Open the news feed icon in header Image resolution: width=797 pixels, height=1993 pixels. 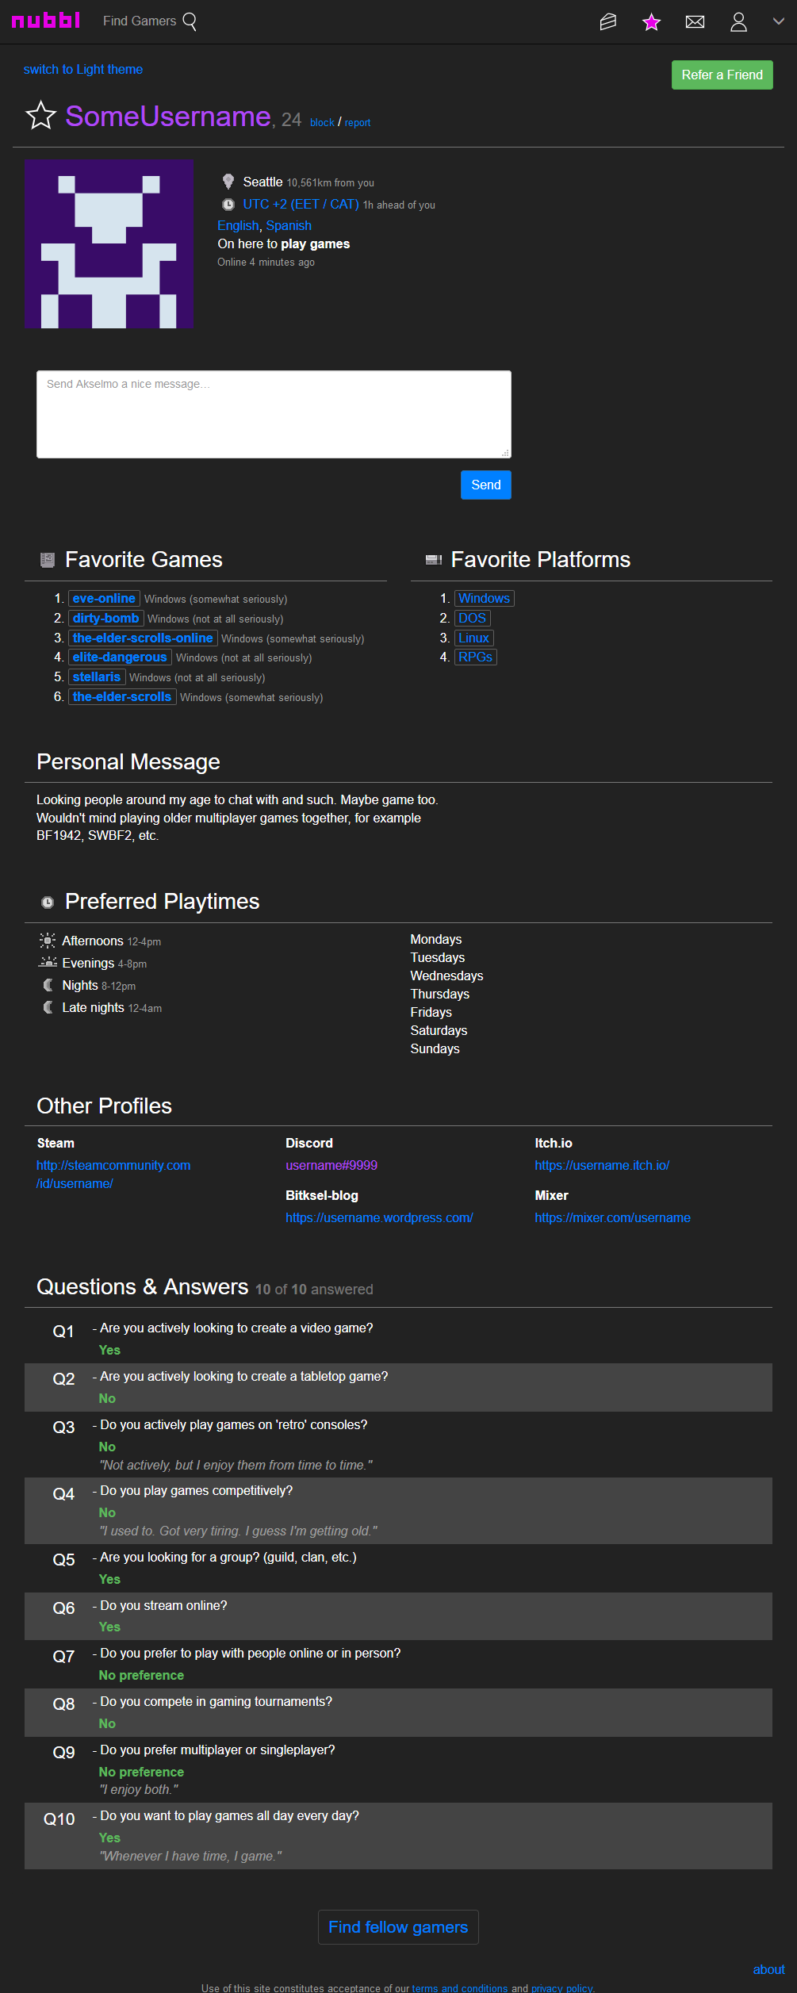pos(608,21)
